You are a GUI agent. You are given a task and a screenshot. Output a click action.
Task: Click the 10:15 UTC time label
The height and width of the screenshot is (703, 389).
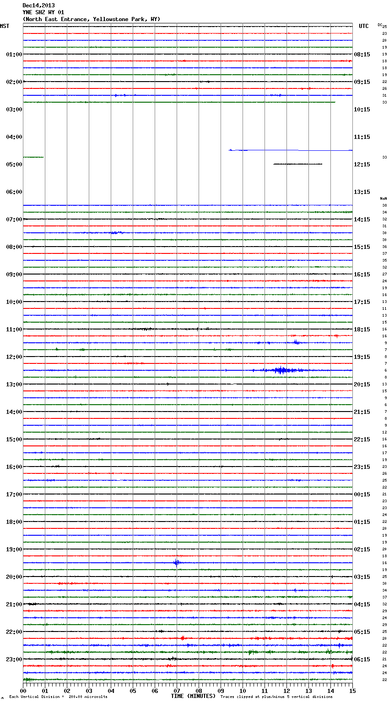pos(362,110)
